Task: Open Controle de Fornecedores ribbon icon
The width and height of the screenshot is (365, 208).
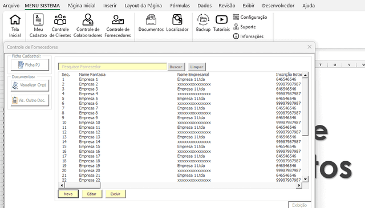Action: 117,26
